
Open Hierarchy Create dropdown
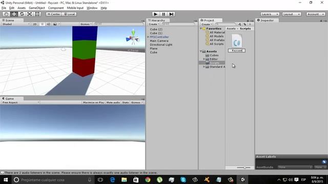(x=154, y=24)
